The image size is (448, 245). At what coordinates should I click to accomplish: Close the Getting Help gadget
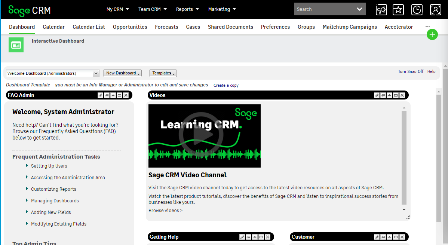[267, 237]
